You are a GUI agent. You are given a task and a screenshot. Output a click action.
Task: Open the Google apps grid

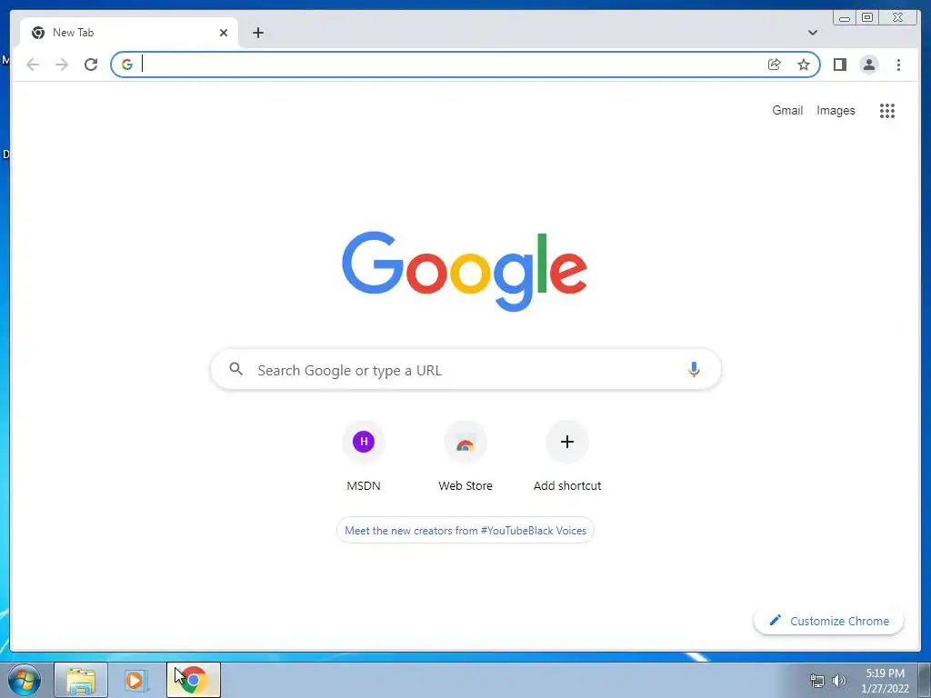pyautogui.click(x=887, y=110)
